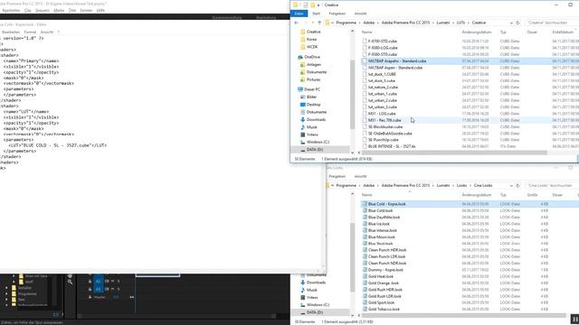Open Desktop in the Creative Explorer sidebar

pos(313,105)
